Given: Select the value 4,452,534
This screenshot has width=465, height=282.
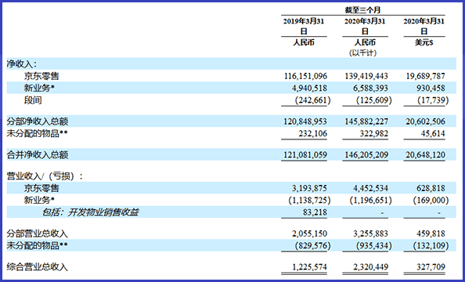Looking at the screenshot, I should tap(370, 188).
